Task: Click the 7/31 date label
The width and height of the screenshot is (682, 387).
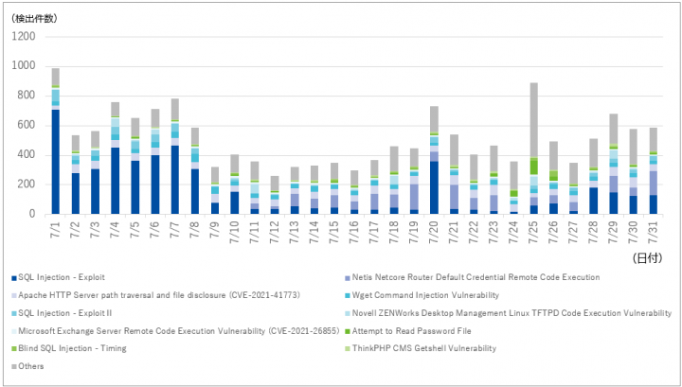Action: [x=654, y=231]
